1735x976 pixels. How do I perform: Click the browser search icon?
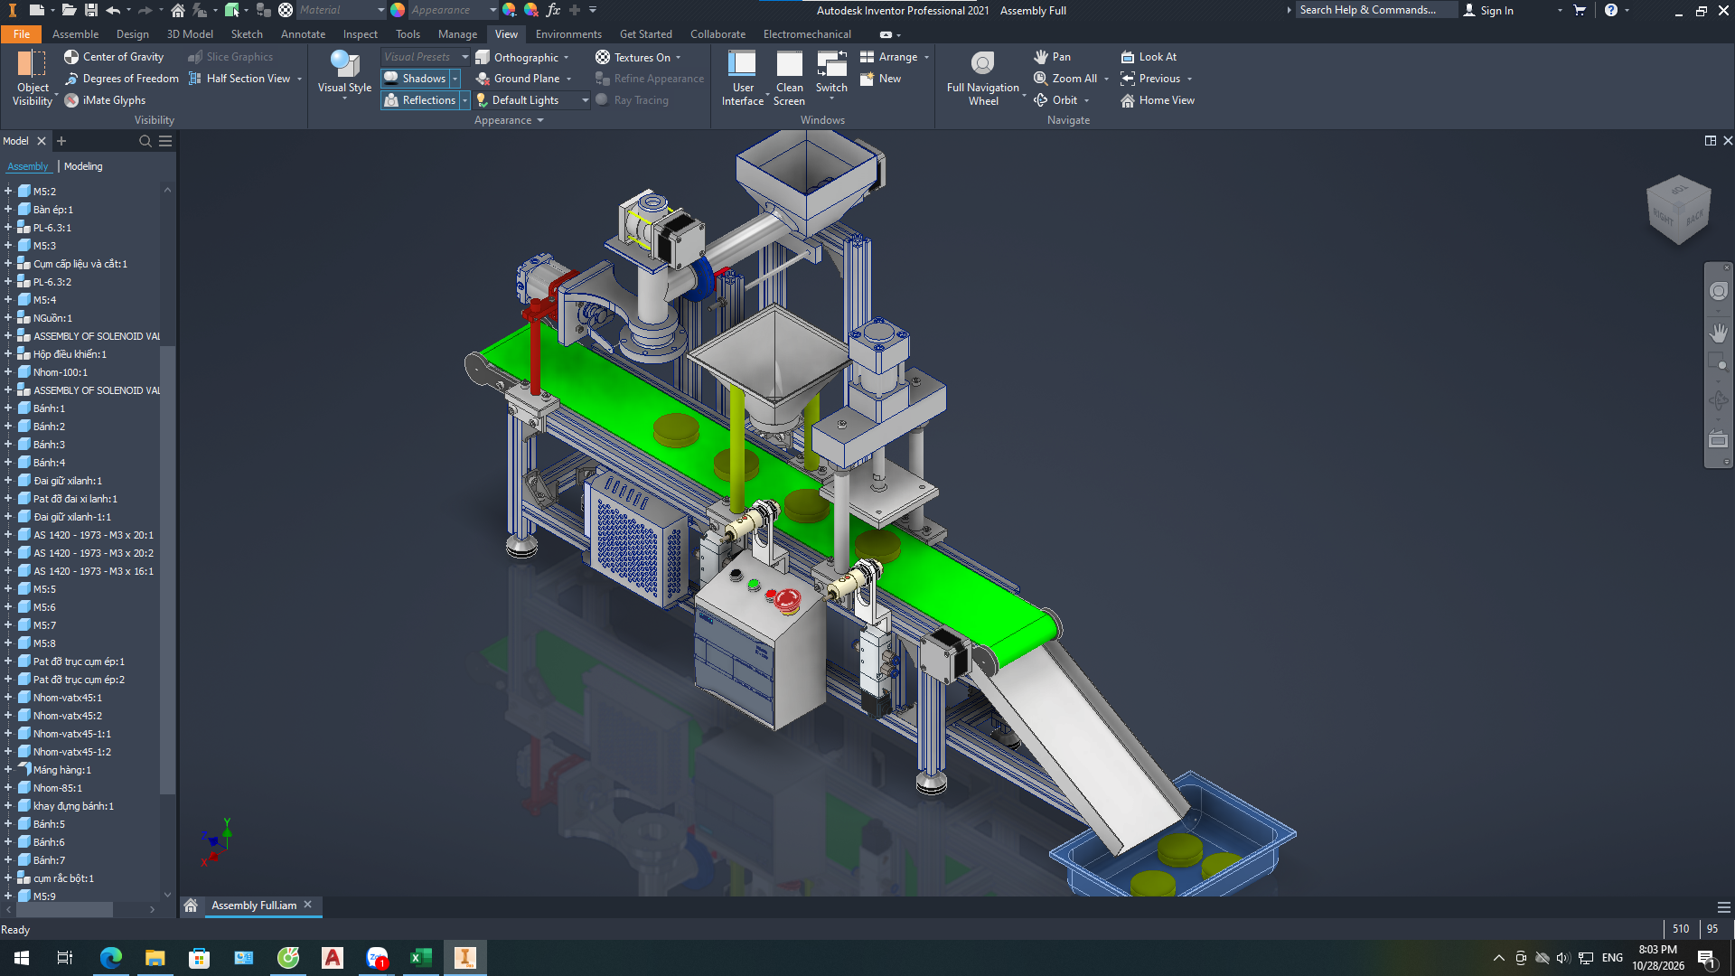pos(145,141)
